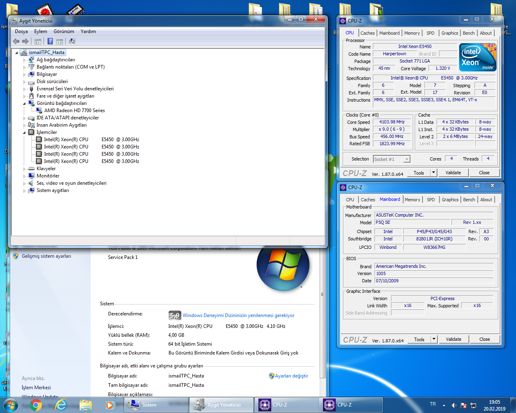
Task: Expand the Disk sürücüleri node arrow
Action: tap(24, 82)
